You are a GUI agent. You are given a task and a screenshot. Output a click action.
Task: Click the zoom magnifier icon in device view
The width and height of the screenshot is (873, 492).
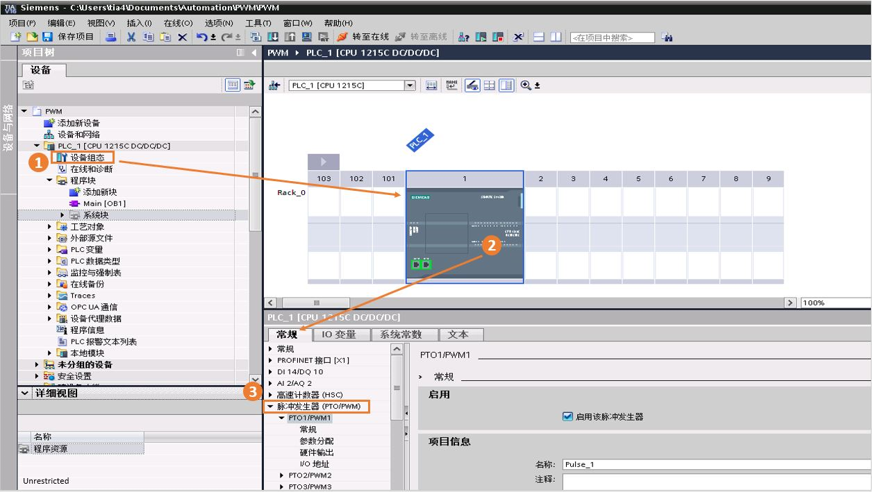(526, 85)
